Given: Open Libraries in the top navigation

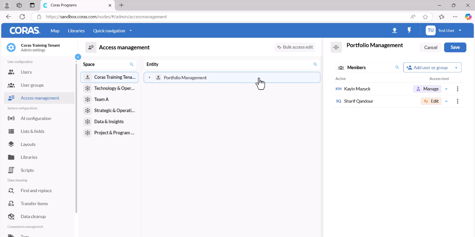Looking at the screenshot, I should pos(76,31).
